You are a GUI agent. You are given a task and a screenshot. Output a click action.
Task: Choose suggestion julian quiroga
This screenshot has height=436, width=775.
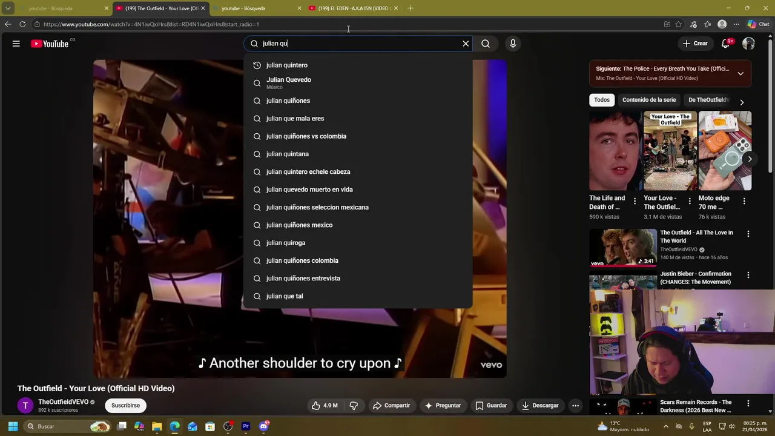click(358, 243)
